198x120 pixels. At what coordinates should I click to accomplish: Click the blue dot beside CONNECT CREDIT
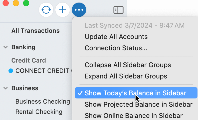coord(11,71)
